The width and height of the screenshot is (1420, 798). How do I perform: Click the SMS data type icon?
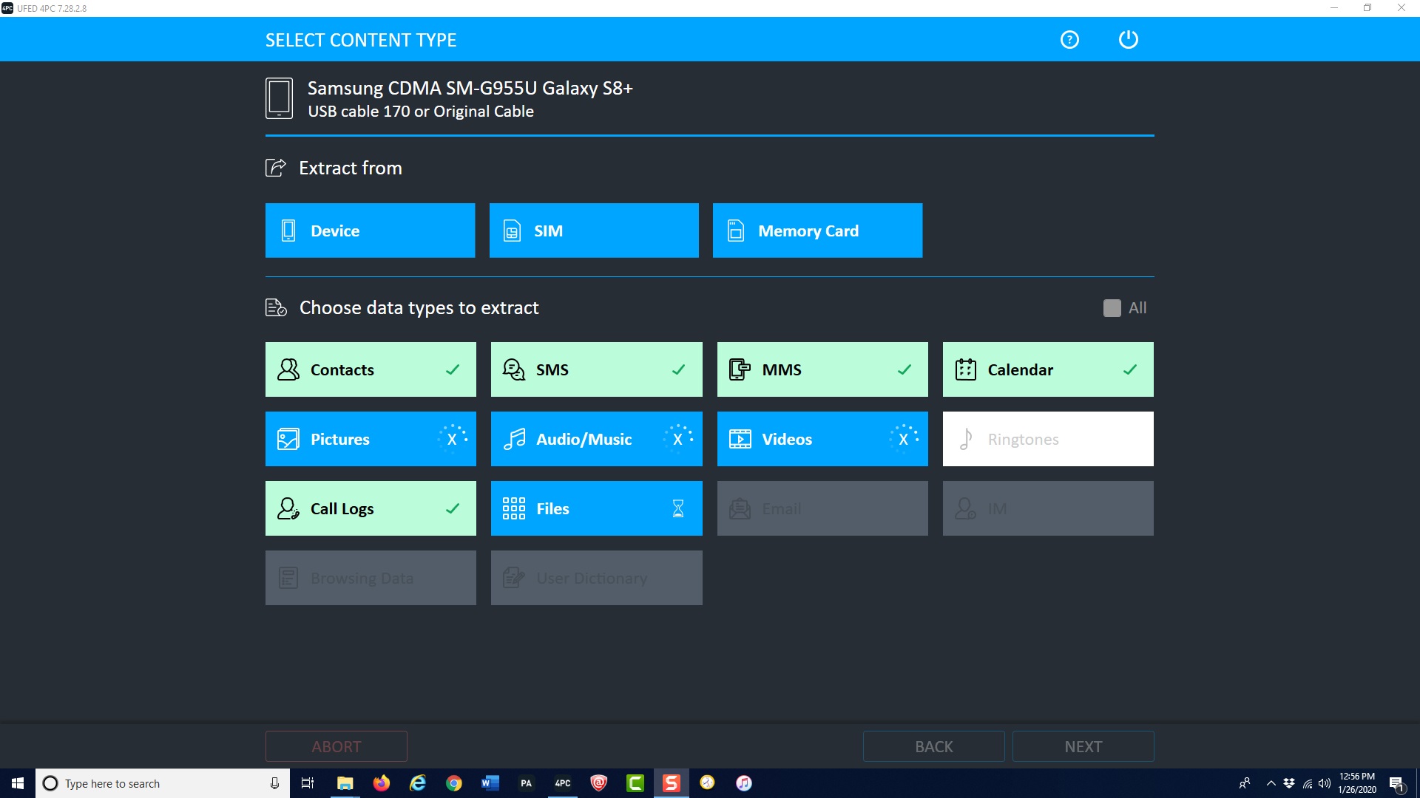point(515,369)
